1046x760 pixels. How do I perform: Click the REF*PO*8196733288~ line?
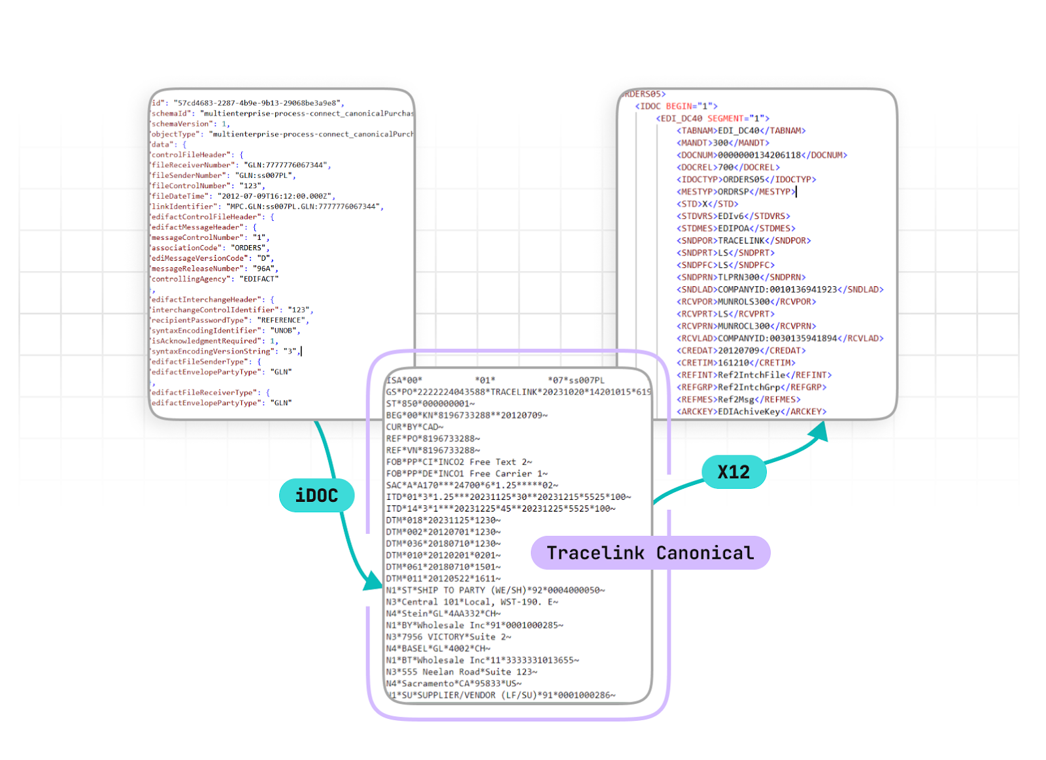(x=433, y=439)
